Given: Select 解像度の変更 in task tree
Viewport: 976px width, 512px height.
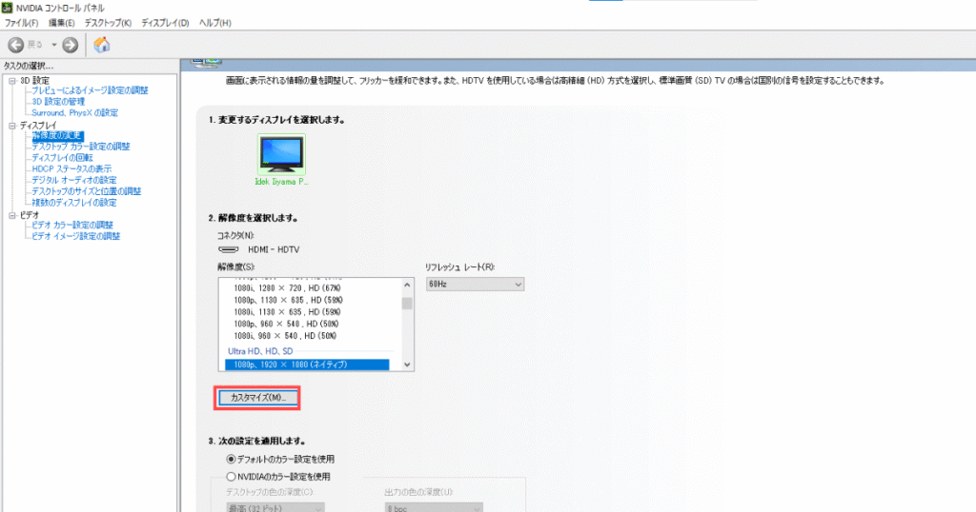Looking at the screenshot, I should [x=57, y=135].
